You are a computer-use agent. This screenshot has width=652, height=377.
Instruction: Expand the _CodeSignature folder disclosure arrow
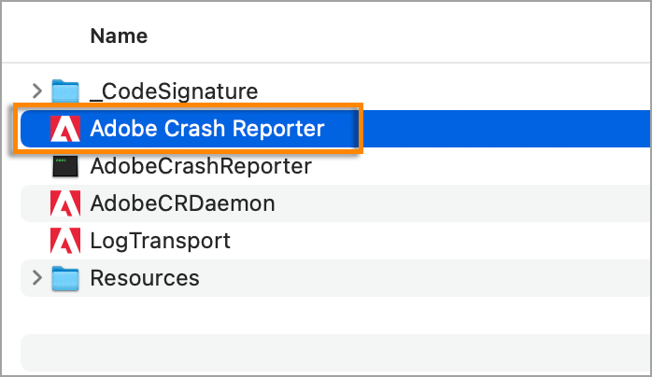point(37,91)
